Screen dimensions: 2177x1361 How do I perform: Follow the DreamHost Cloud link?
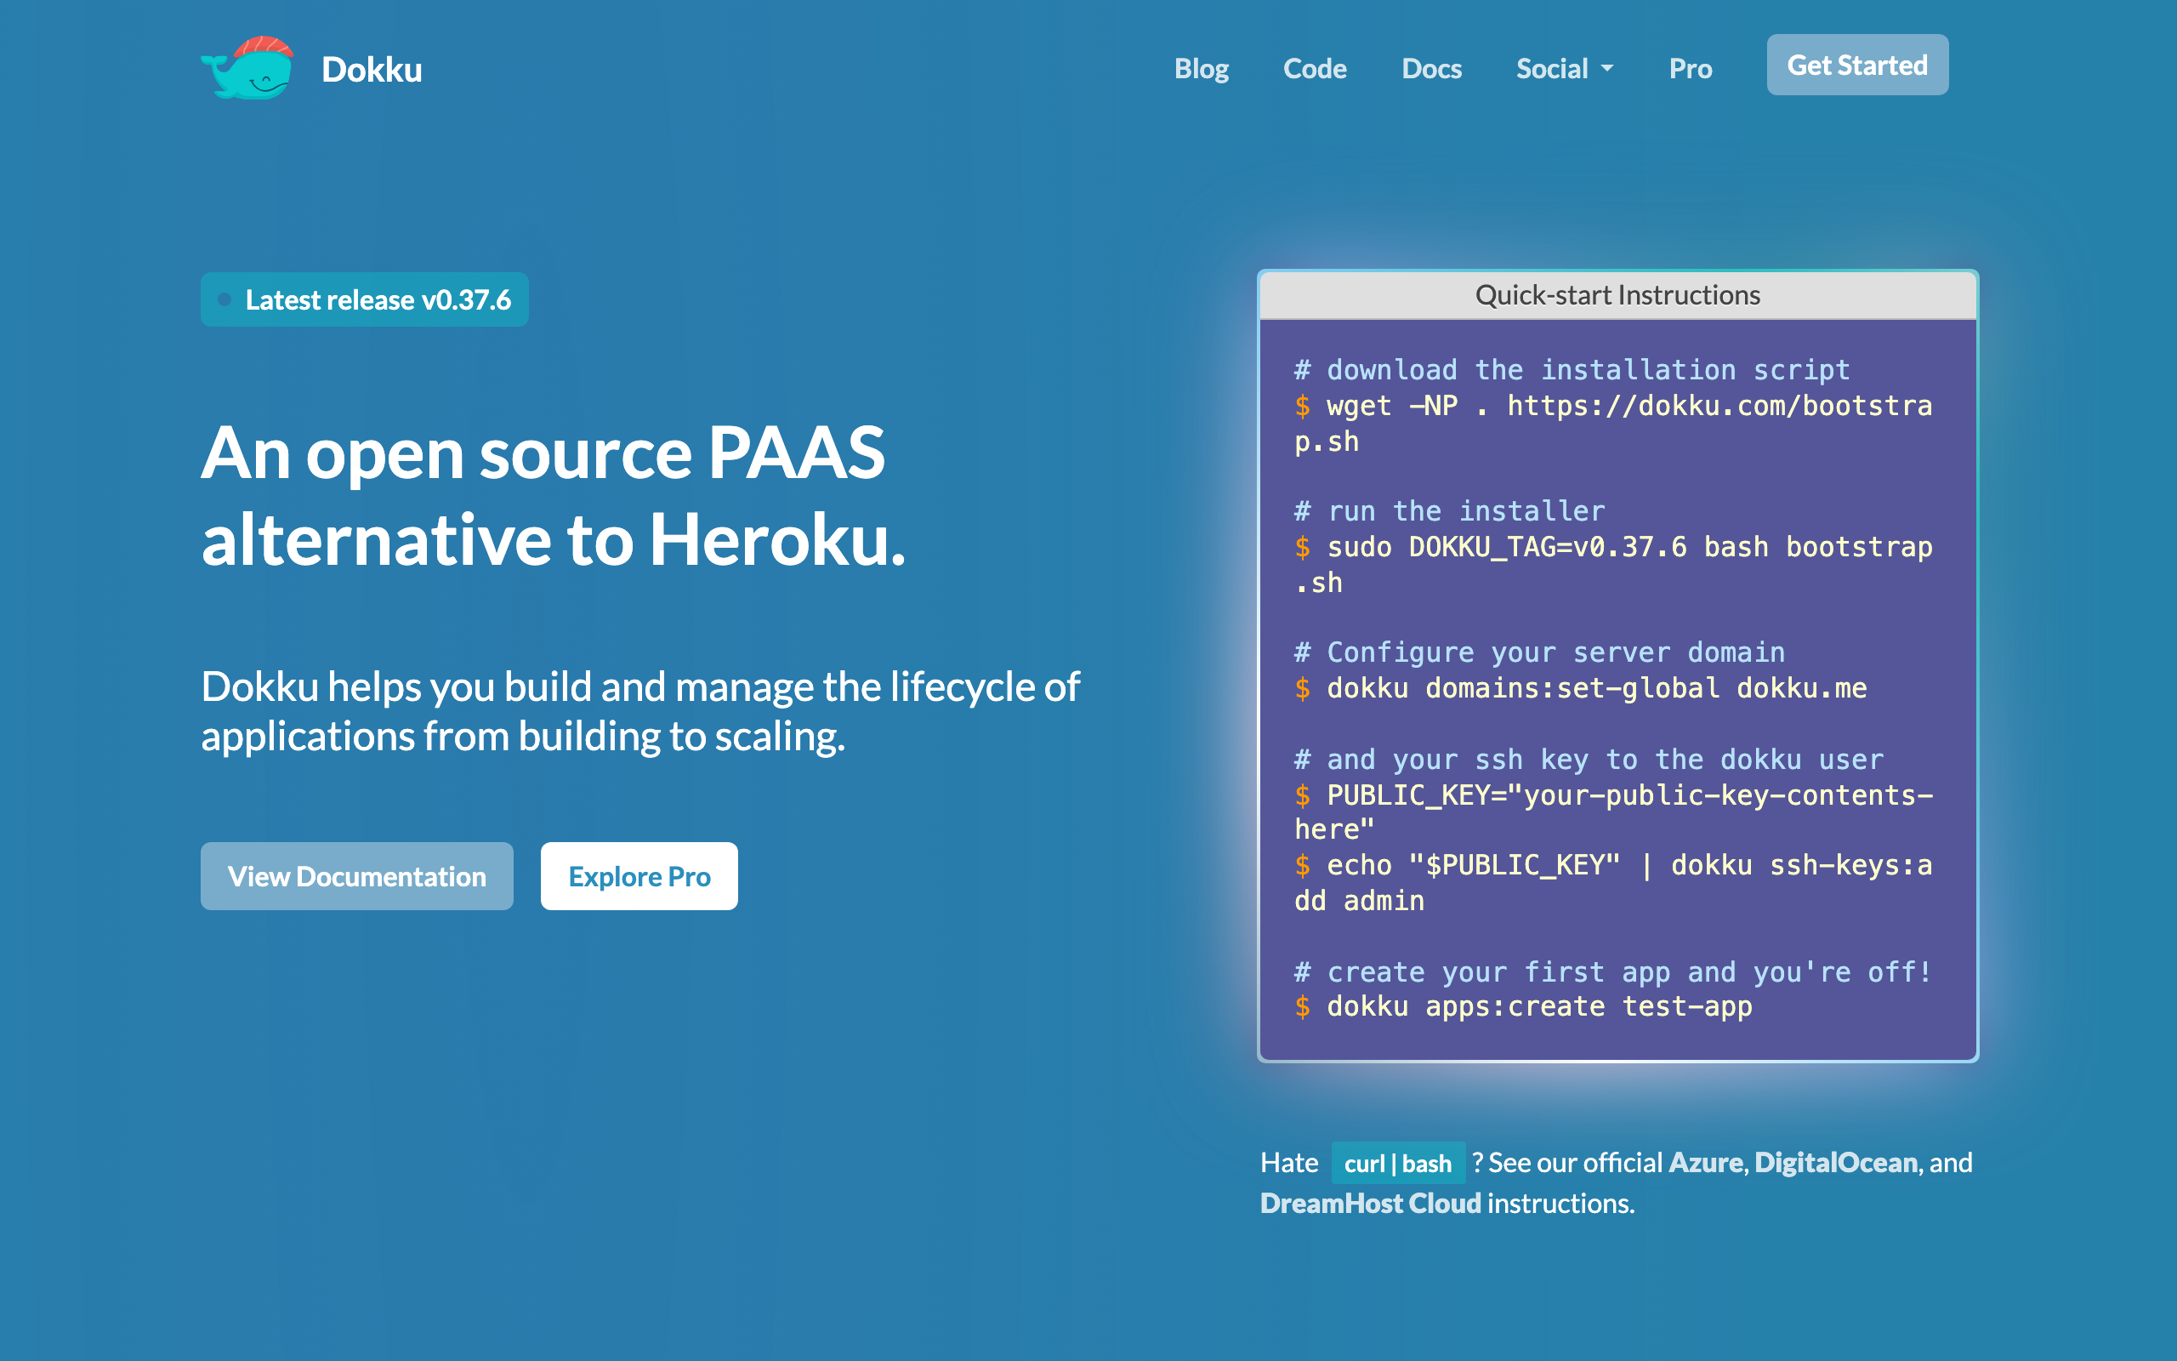click(x=1370, y=1204)
